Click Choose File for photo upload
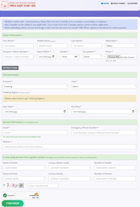The image size is (140, 207). [114, 57]
